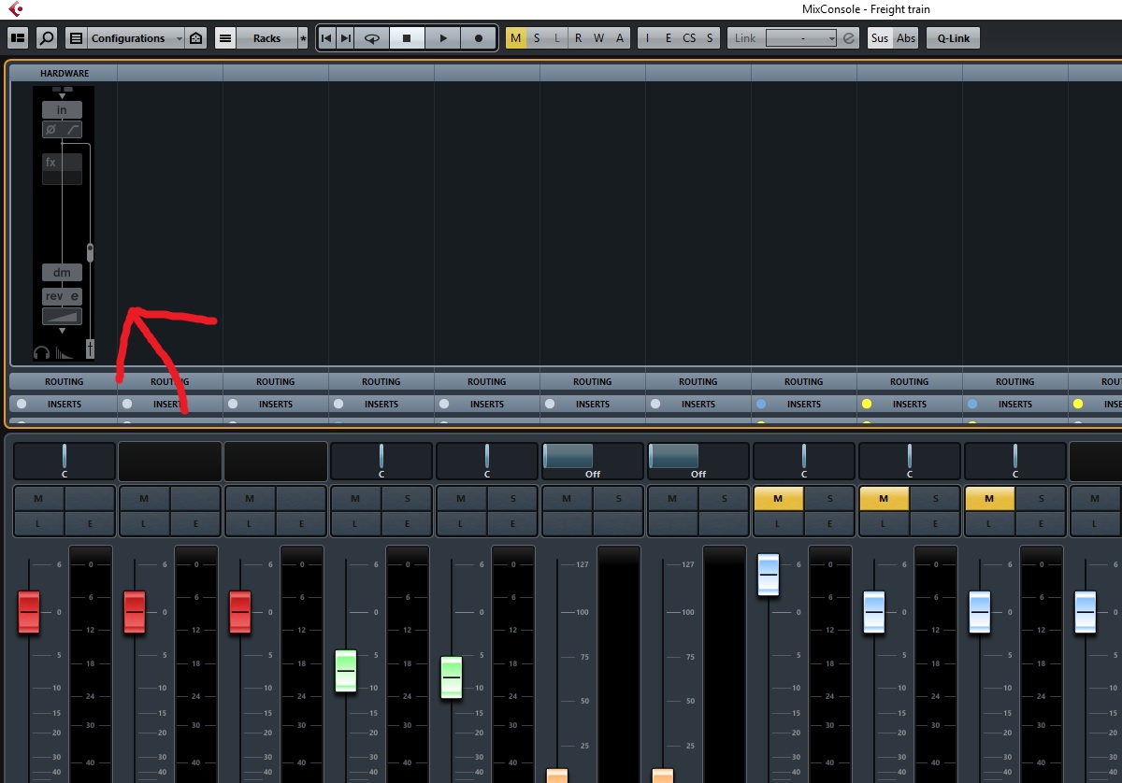The image size is (1122, 783).
Task: Enable the Q-Link button
Action: coord(953,38)
